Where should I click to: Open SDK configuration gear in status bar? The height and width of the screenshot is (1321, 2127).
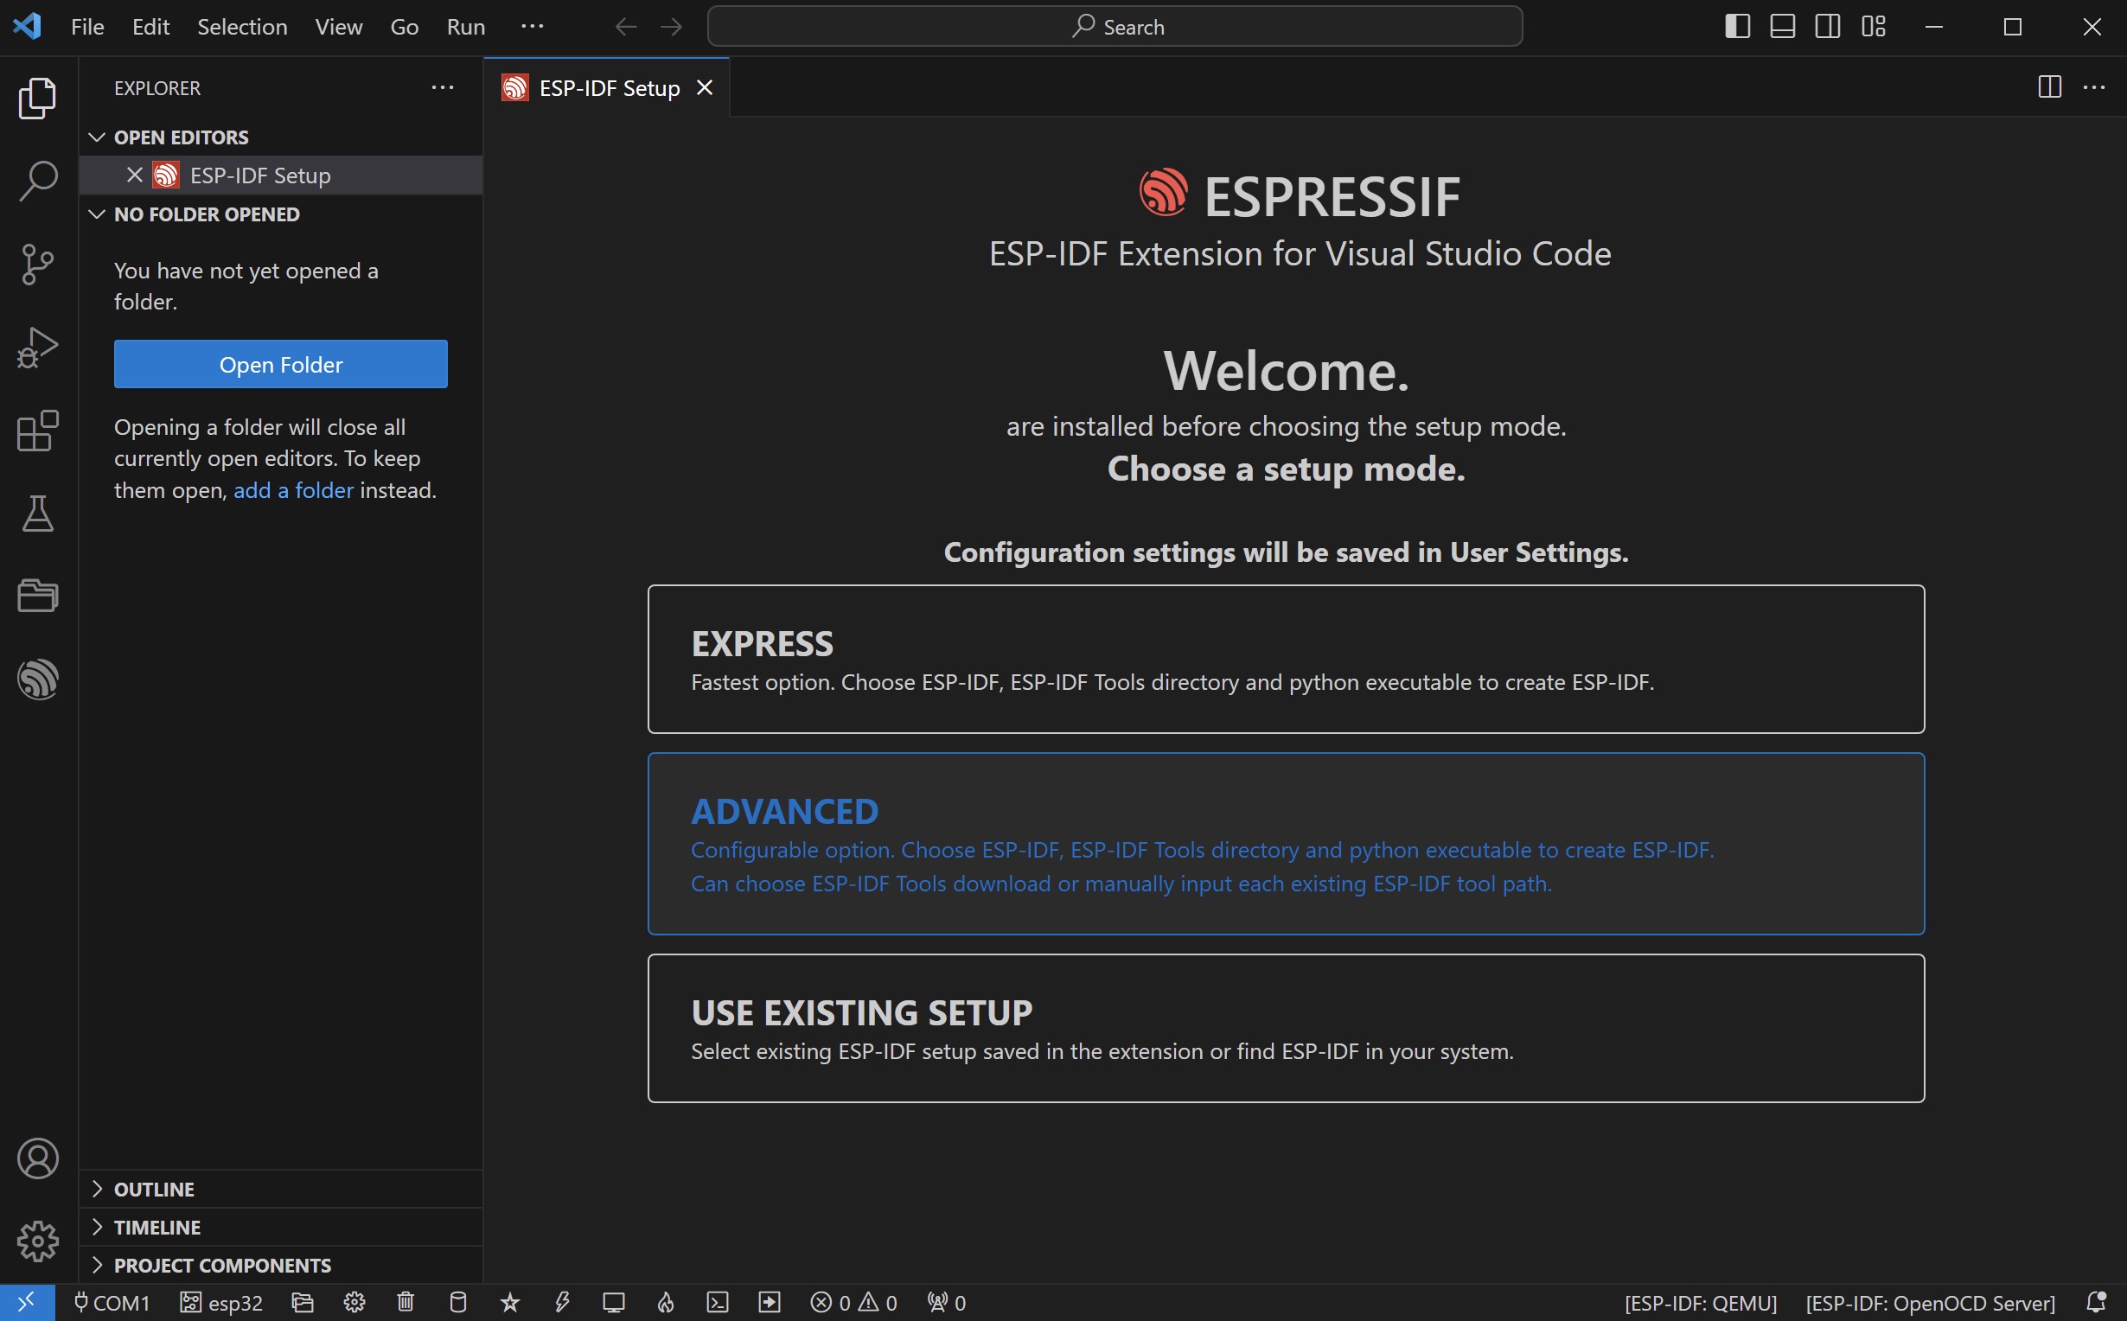(354, 1303)
